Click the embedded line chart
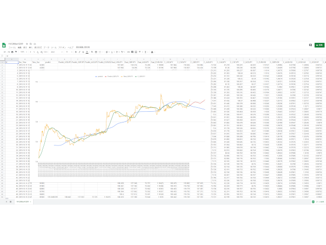This screenshot has width=326, height=245. pyautogui.click(x=121, y=127)
